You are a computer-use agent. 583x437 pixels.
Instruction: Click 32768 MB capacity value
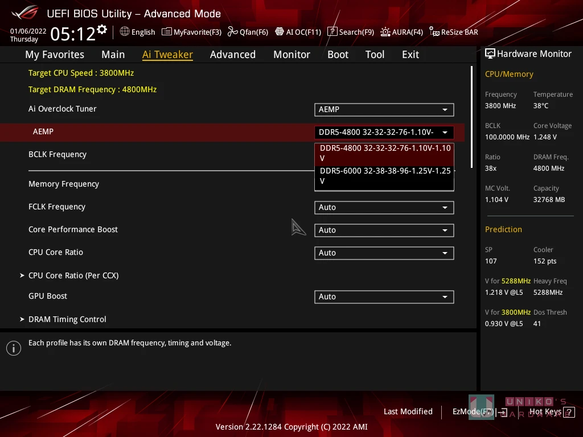tap(549, 200)
